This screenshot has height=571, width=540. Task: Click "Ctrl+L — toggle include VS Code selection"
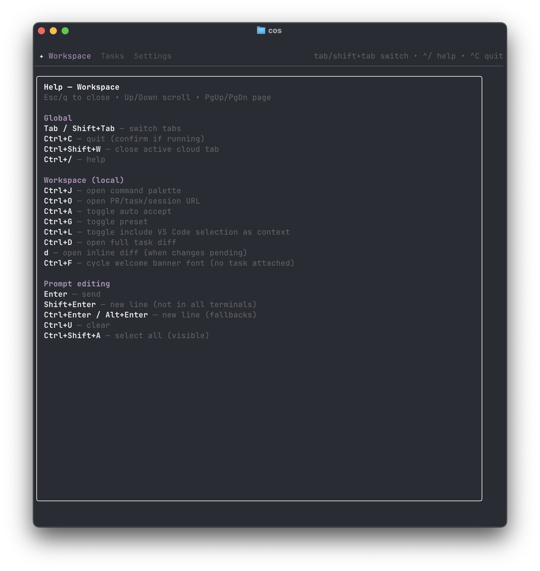pyautogui.click(x=167, y=232)
